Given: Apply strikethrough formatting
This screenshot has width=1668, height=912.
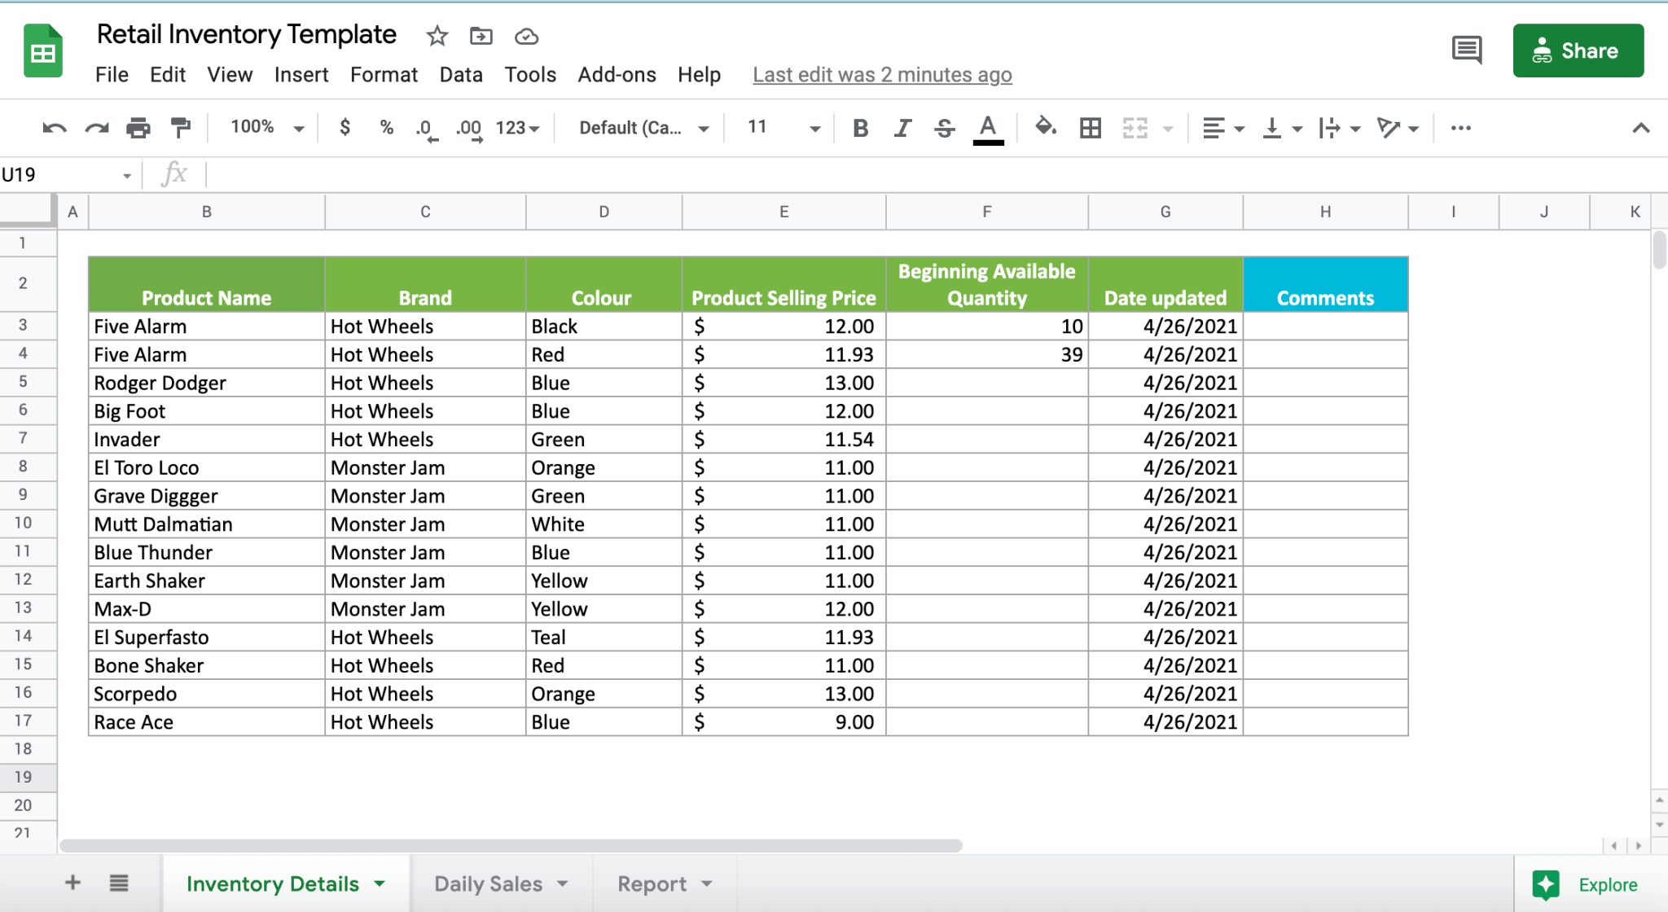Looking at the screenshot, I should (944, 127).
